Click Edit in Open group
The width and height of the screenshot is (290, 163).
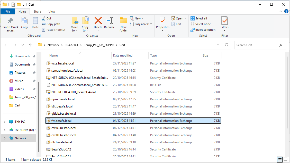[176, 24]
